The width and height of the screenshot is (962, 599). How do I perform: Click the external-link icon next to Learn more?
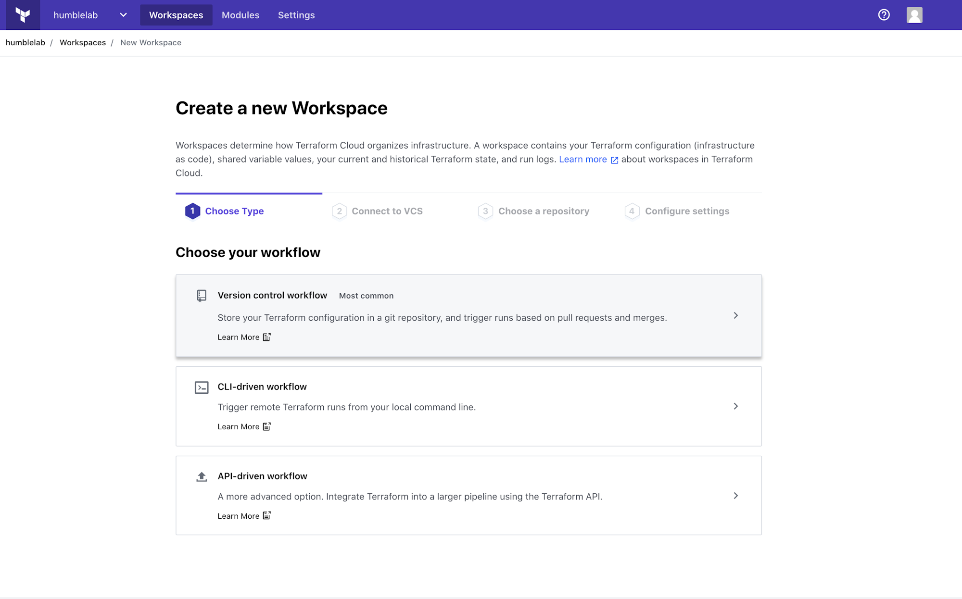click(x=614, y=160)
